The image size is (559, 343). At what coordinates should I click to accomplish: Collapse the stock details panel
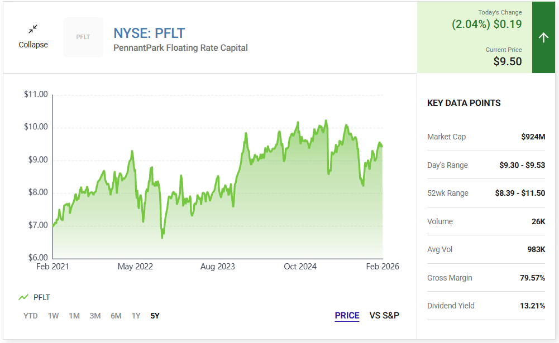click(x=34, y=45)
